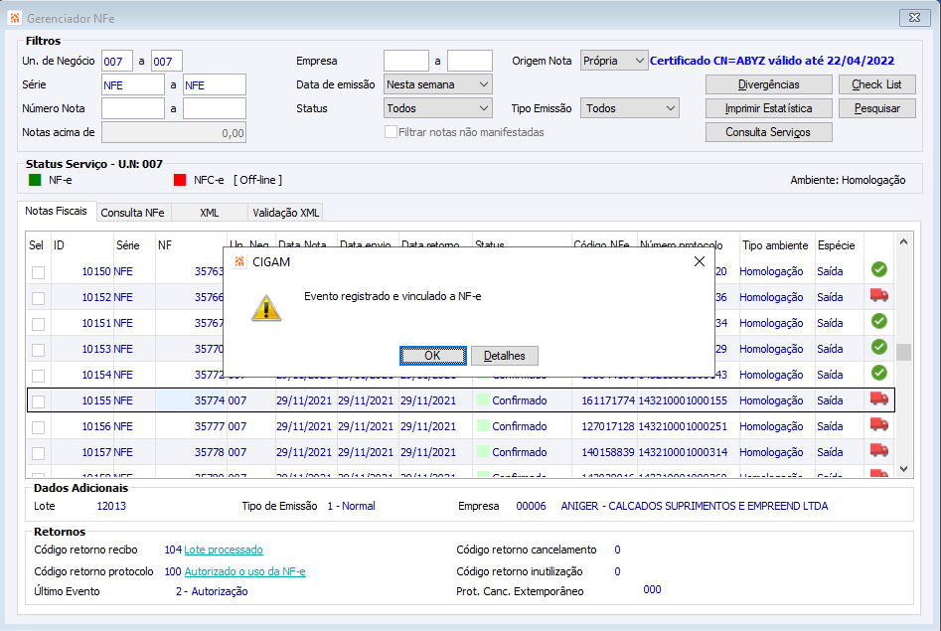Click the red truck icon for ID 10157
Image resolution: width=941 pixels, height=631 pixels.
(878, 450)
